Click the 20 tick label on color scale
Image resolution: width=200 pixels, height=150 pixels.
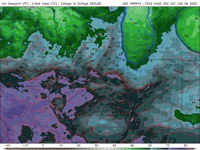(78, 145)
